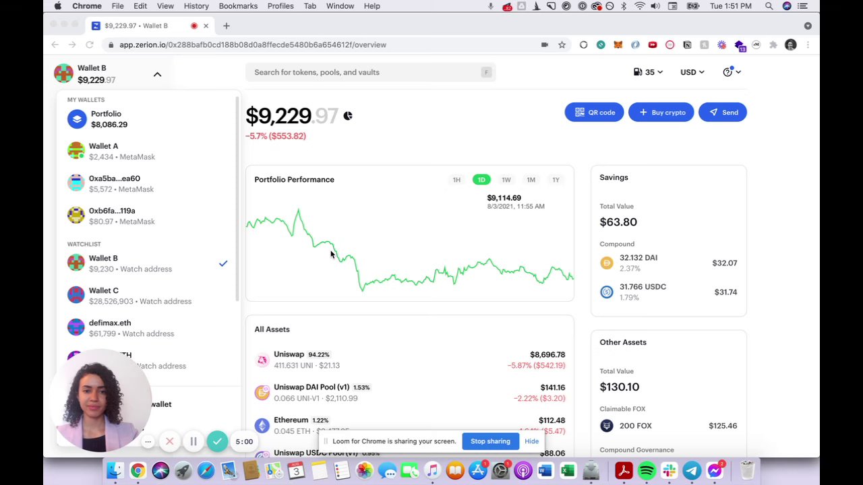Bookmark this page with the star icon

(562, 44)
